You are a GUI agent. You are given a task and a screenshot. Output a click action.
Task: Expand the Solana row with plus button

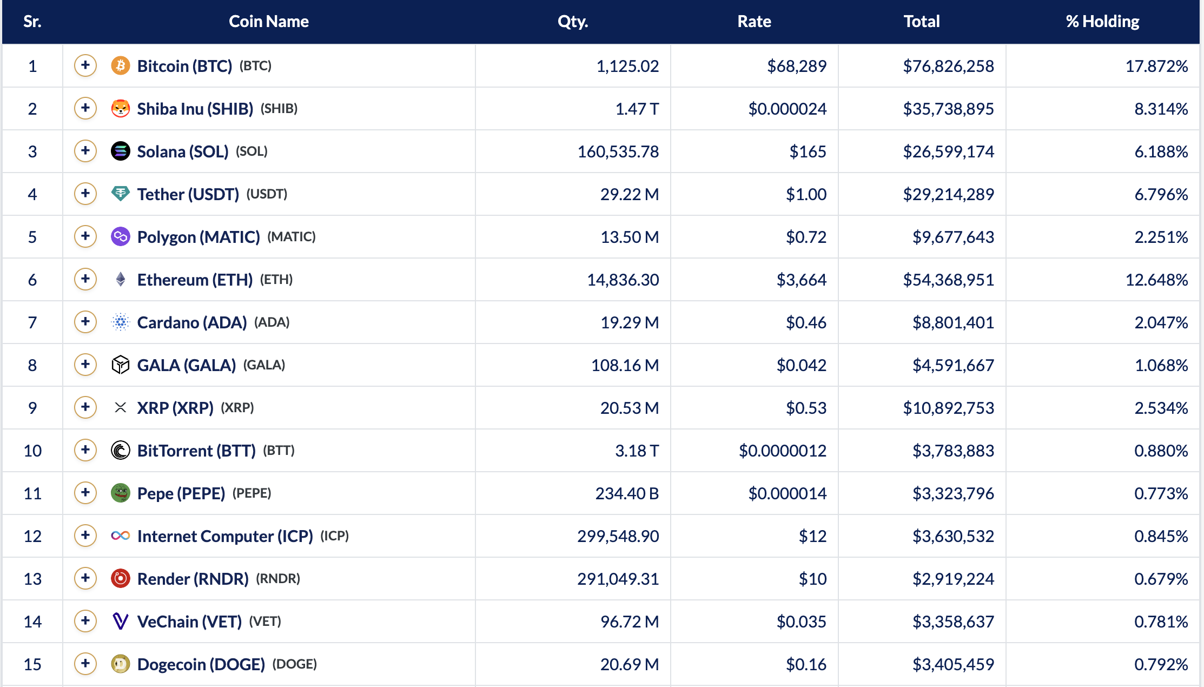(x=85, y=151)
